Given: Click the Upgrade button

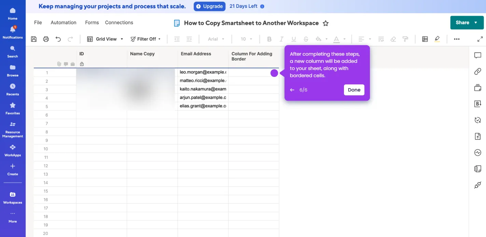Looking at the screenshot, I should (x=210, y=6).
